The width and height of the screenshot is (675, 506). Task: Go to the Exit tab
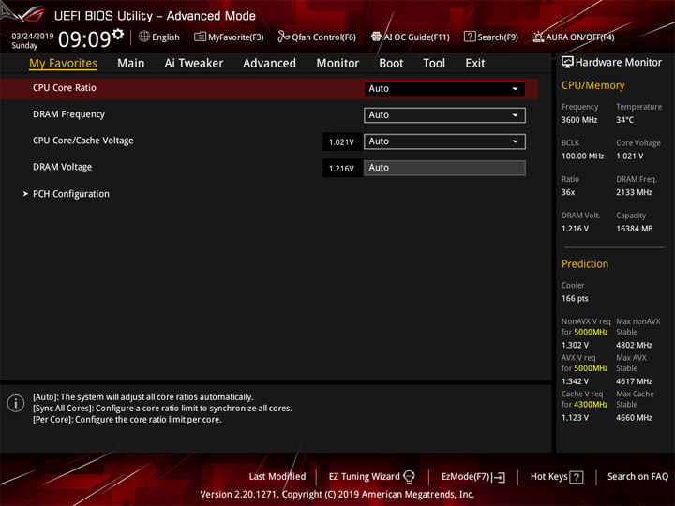pyautogui.click(x=475, y=64)
